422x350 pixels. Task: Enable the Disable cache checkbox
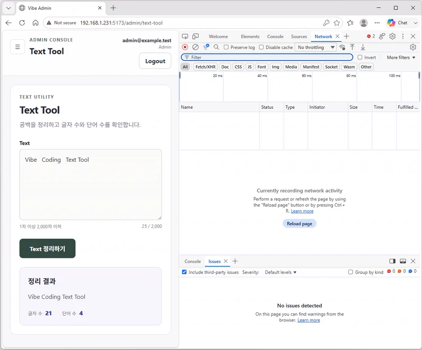262,48
